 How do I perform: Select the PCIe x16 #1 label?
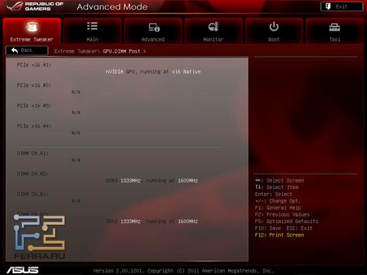click(x=34, y=65)
